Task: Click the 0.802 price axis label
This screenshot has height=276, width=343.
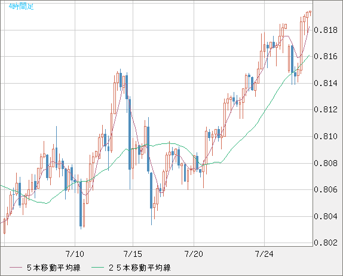Action: tap(326, 243)
